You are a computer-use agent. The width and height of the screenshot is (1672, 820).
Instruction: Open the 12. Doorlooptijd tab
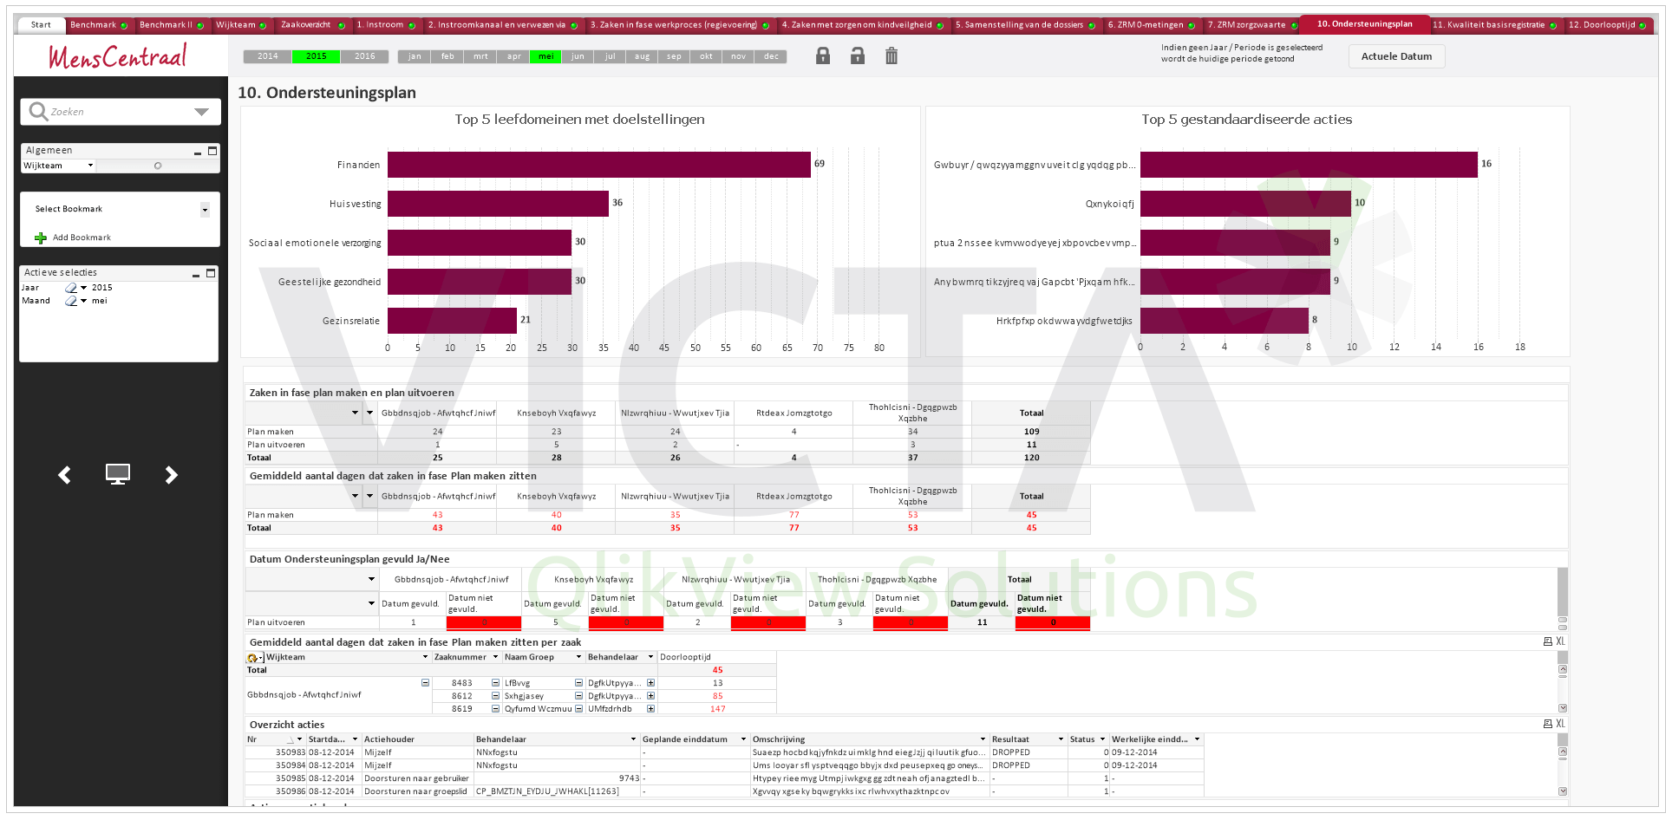click(x=1607, y=24)
